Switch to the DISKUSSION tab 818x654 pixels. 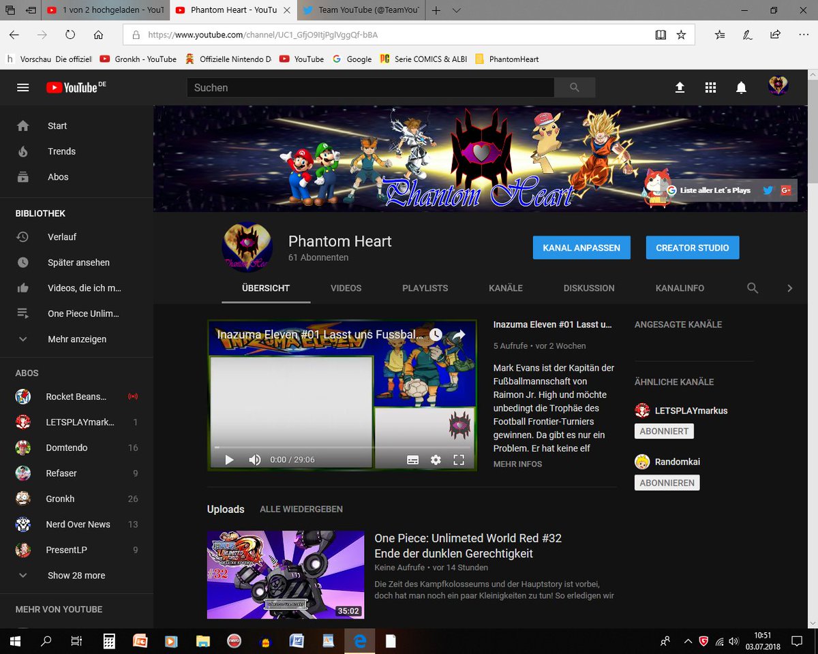click(x=589, y=288)
